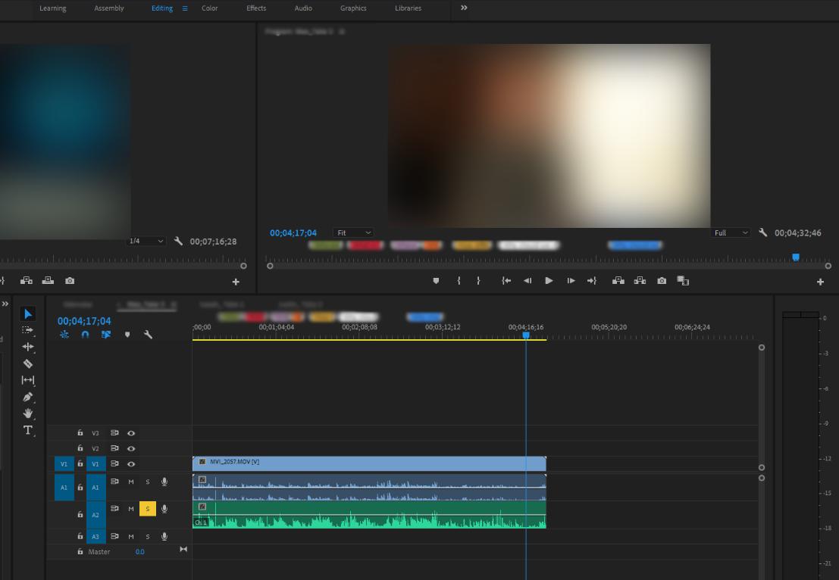Switch to Audio workspace
Viewport: 839px width, 580px height.
pos(303,8)
